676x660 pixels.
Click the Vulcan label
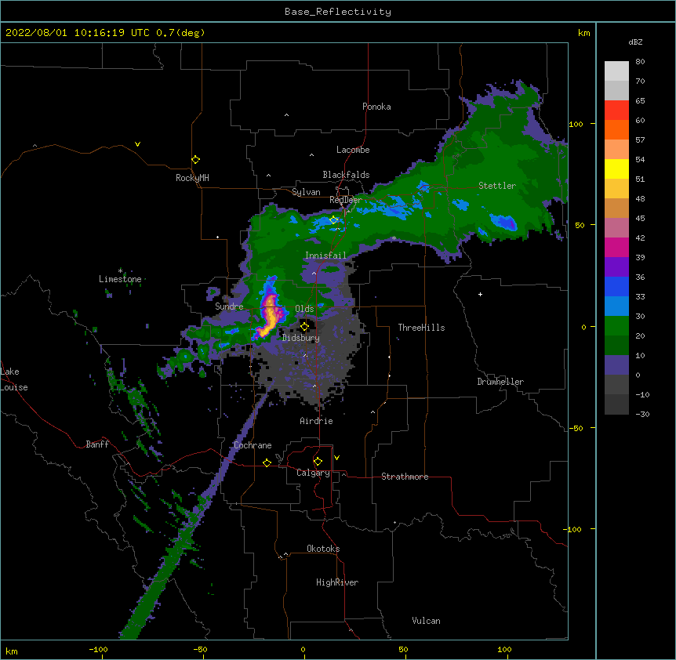point(426,621)
